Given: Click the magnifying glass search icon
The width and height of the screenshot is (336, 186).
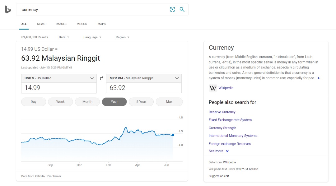Looking at the screenshot, I should [182, 9].
